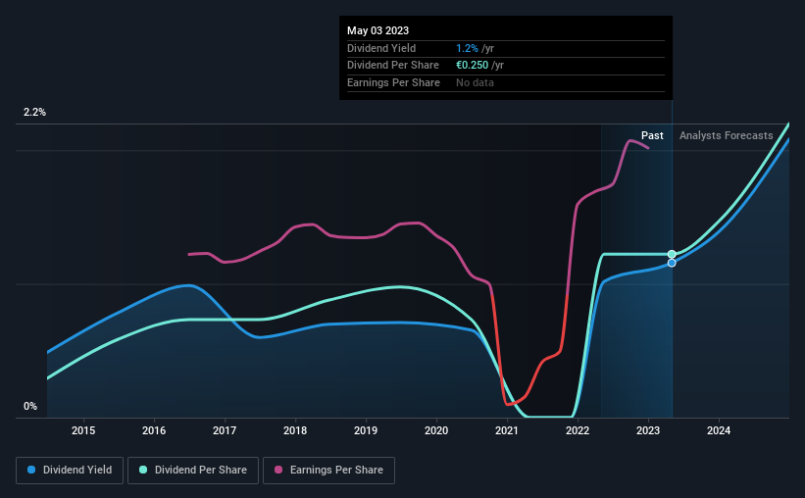The image size is (805, 498).
Task: Click the 2024 x-axis label
Action: pyautogui.click(x=719, y=430)
